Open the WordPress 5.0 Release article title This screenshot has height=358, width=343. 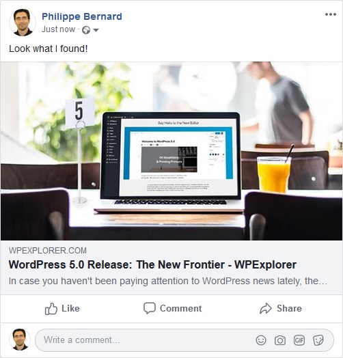152,265
